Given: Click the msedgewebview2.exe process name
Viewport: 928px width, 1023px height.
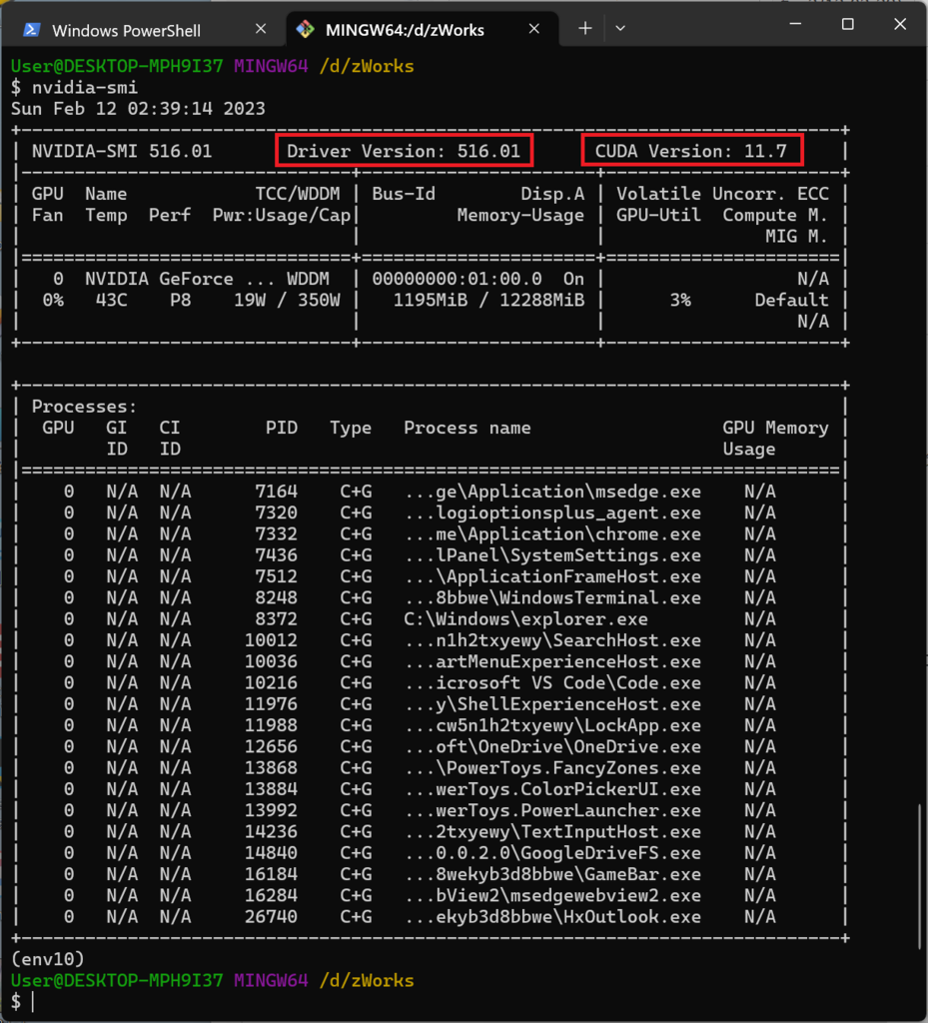Looking at the screenshot, I should [x=553, y=896].
